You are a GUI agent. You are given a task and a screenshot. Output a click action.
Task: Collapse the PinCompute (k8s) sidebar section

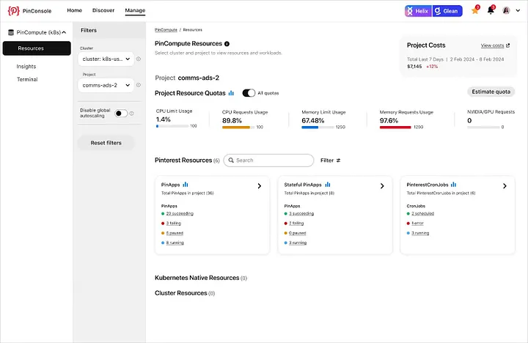64,32
